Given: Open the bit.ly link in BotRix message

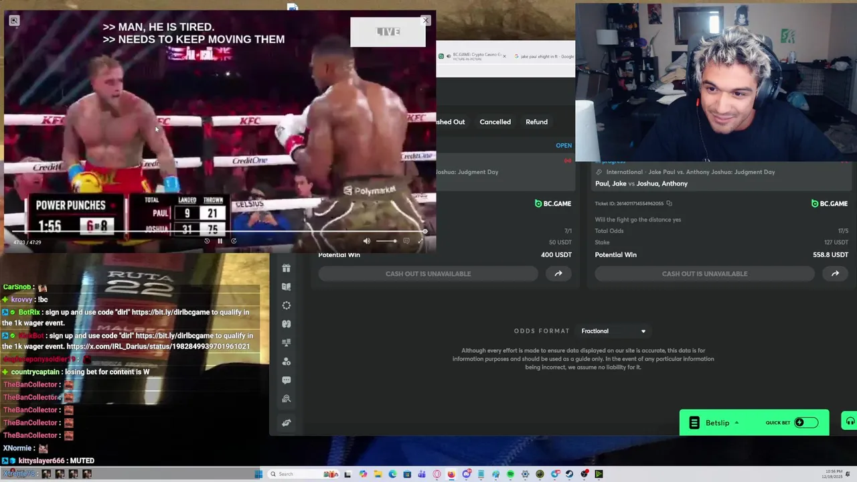Looking at the screenshot, I should [x=171, y=312].
